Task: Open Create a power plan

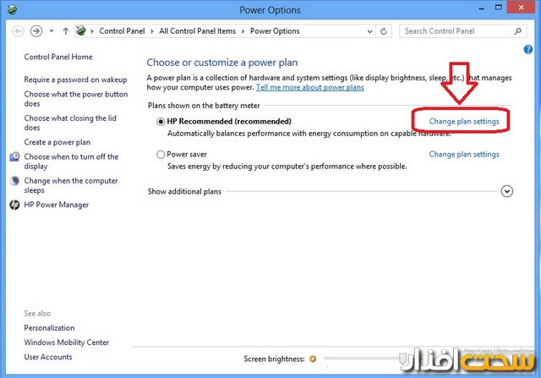Action: click(x=57, y=142)
